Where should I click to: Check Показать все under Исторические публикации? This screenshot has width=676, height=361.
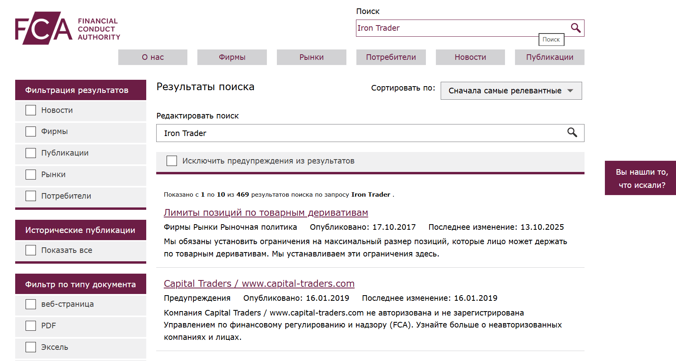click(x=31, y=250)
